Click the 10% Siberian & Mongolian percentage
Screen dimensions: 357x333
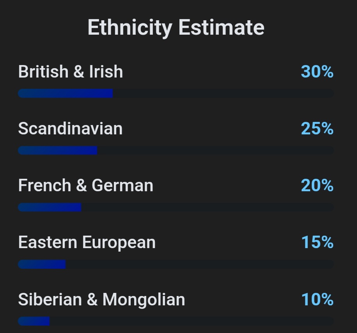pyautogui.click(x=317, y=300)
